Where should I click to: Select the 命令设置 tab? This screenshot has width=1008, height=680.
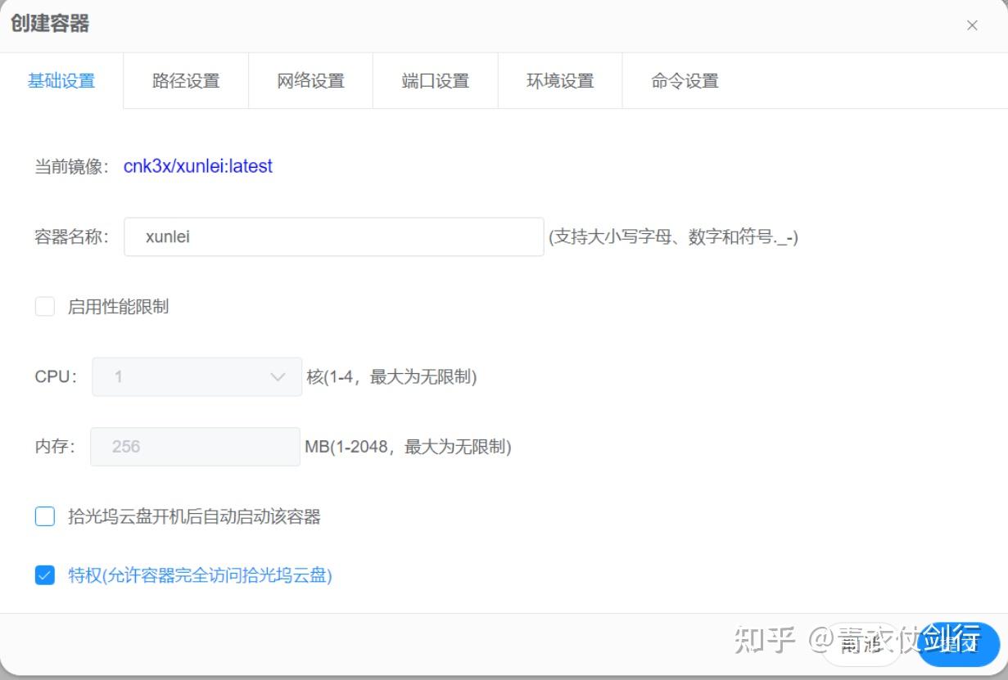685,80
